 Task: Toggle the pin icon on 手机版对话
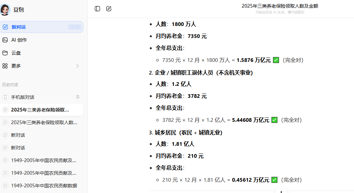pyautogui.click(x=78, y=97)
